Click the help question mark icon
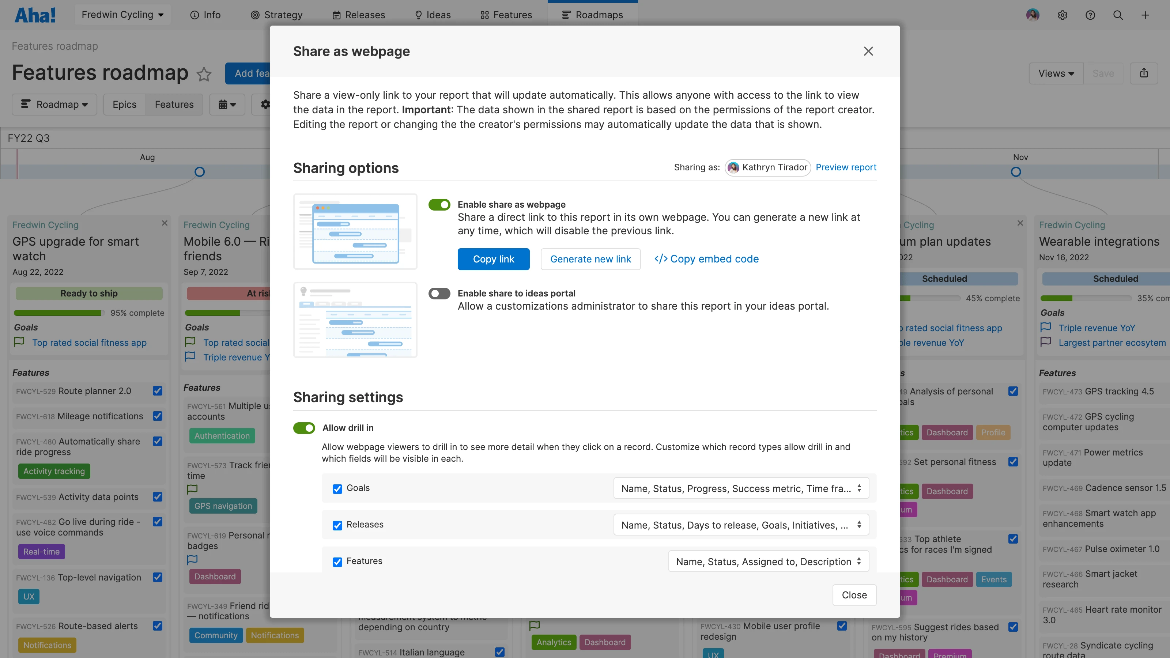This screenshot has width=1170, height=658. (1090, 15)
